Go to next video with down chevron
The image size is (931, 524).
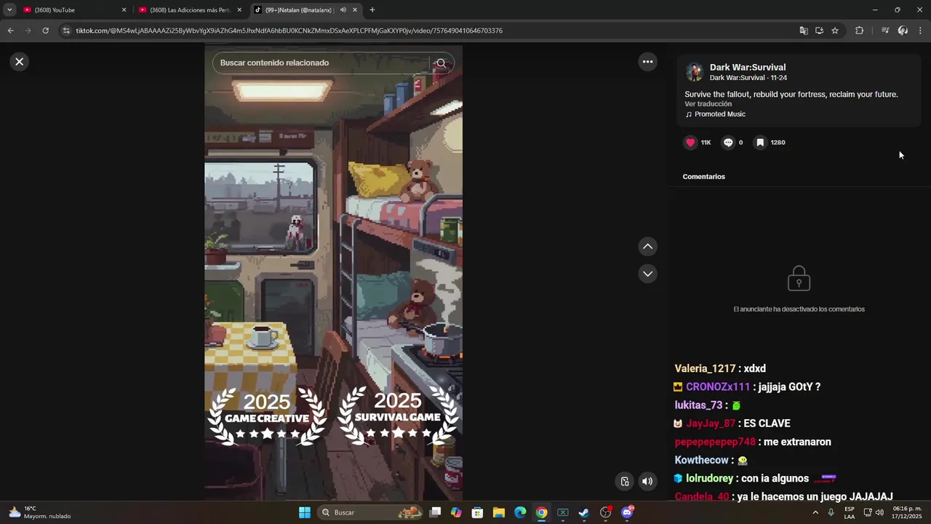pyautogui.click(x=647, y=274)
